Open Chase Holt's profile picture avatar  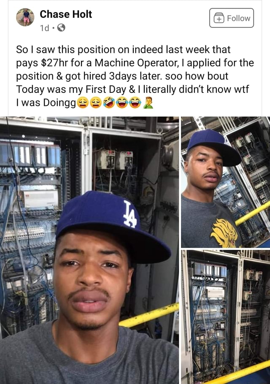(25, 17)
